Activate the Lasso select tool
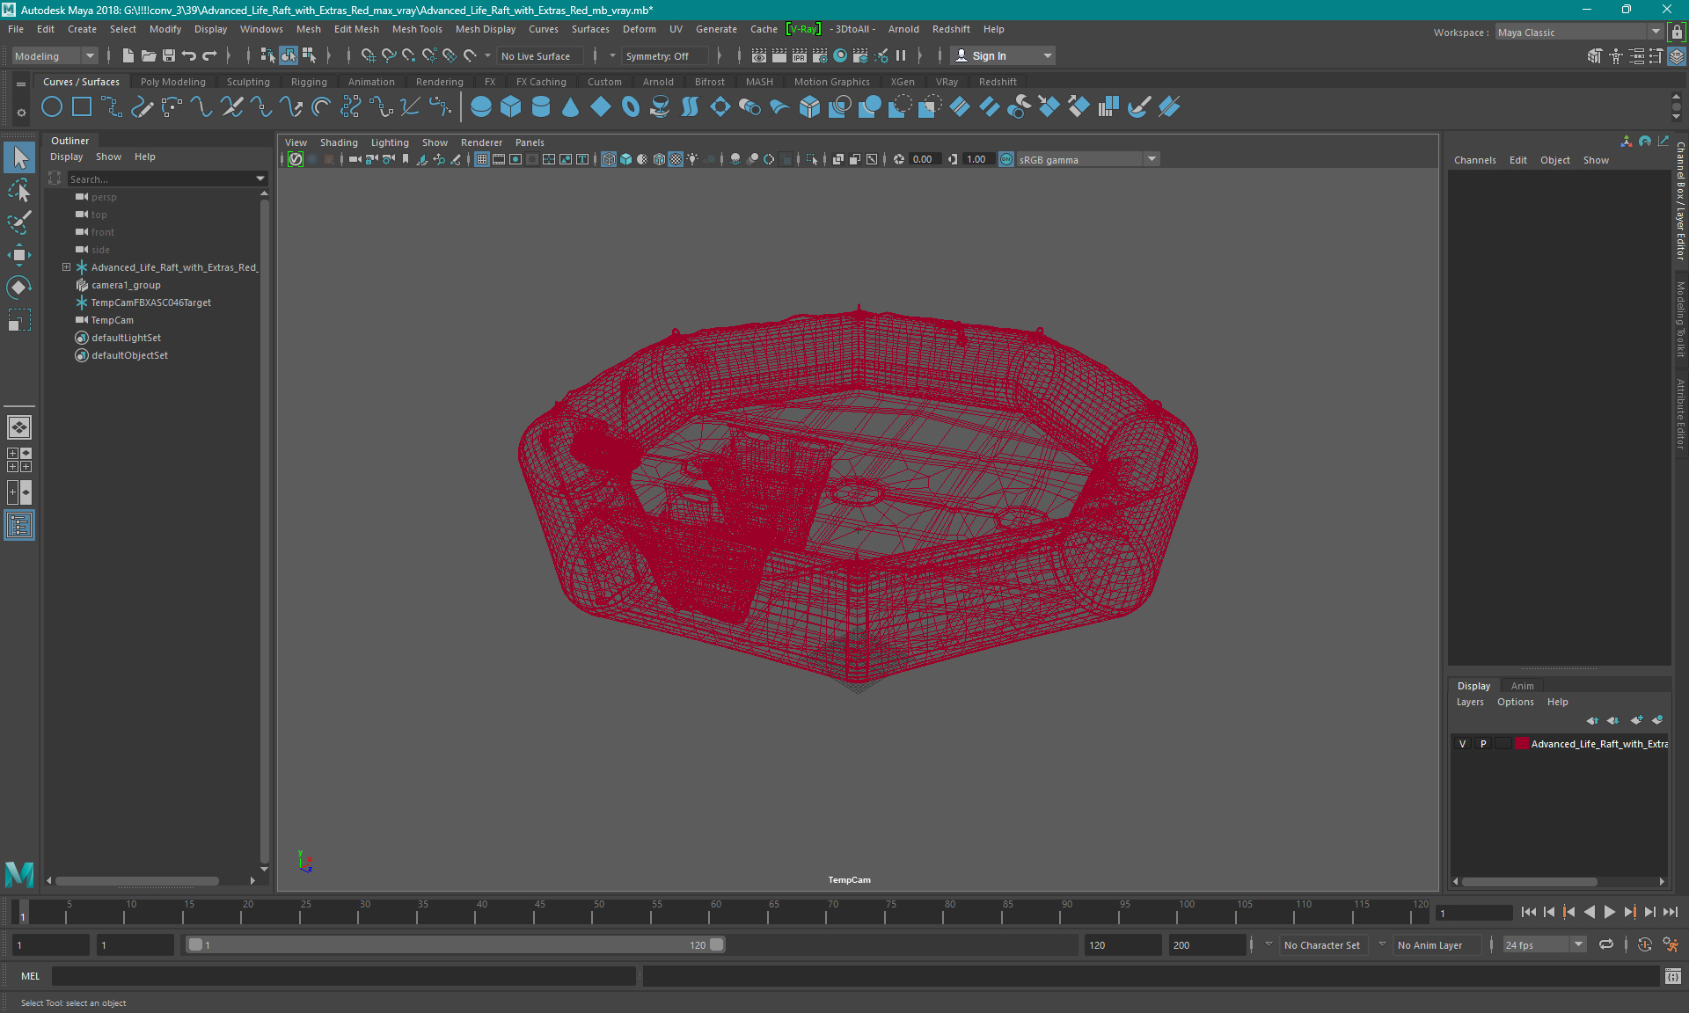Viewport: 1689px width, 1013px height. pos(19,190)
